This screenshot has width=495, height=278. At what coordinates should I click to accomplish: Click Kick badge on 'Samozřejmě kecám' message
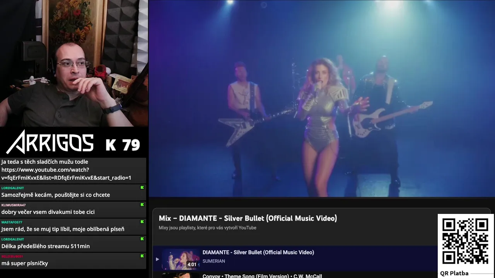point(142,188)
